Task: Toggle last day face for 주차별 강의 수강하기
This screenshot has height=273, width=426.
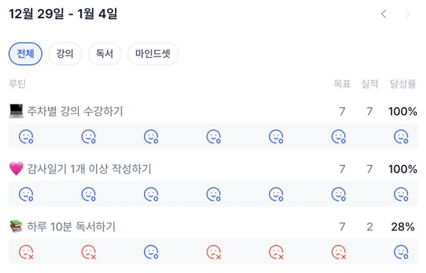Action: point(401,136)
